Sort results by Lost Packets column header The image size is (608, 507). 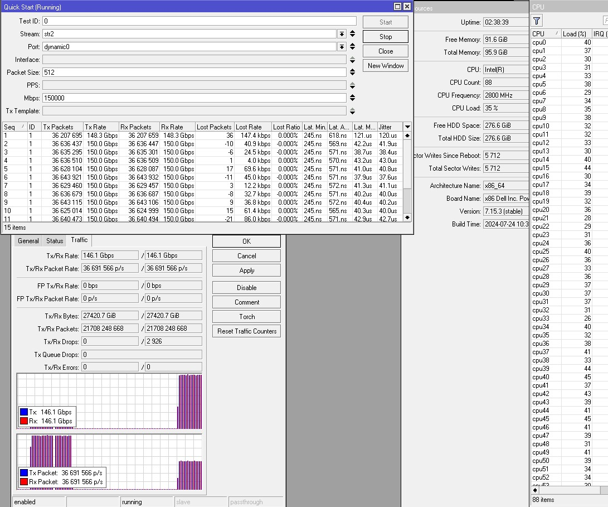click(215, 127)
